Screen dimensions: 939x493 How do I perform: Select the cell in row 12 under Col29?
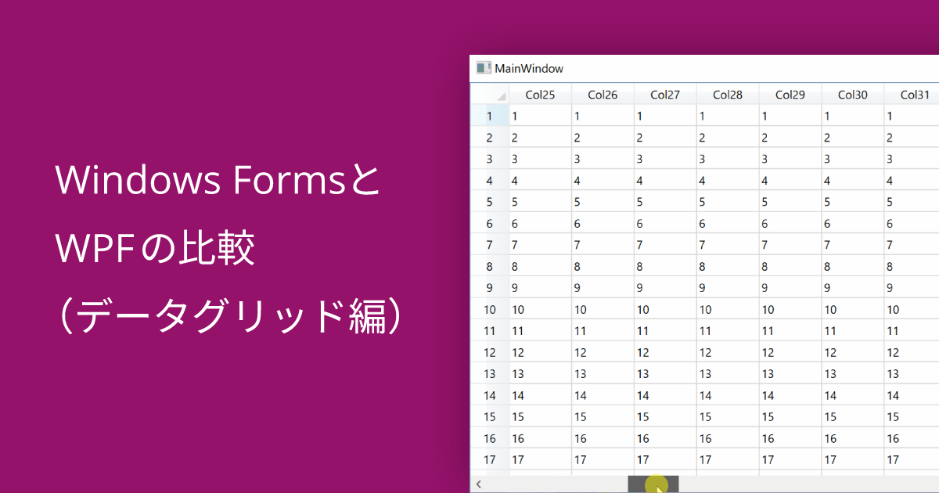click(790, 352)
